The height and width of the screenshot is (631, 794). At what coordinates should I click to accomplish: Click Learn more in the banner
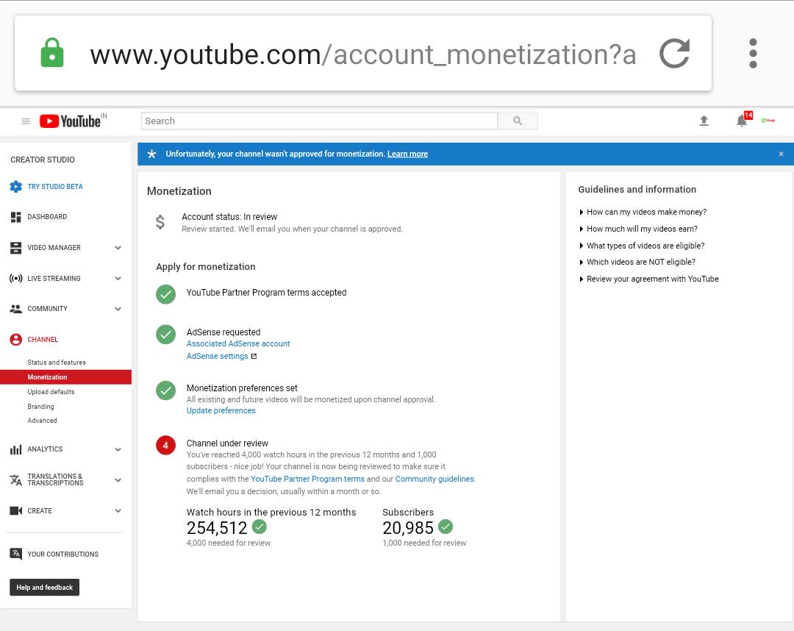(407, 154)
